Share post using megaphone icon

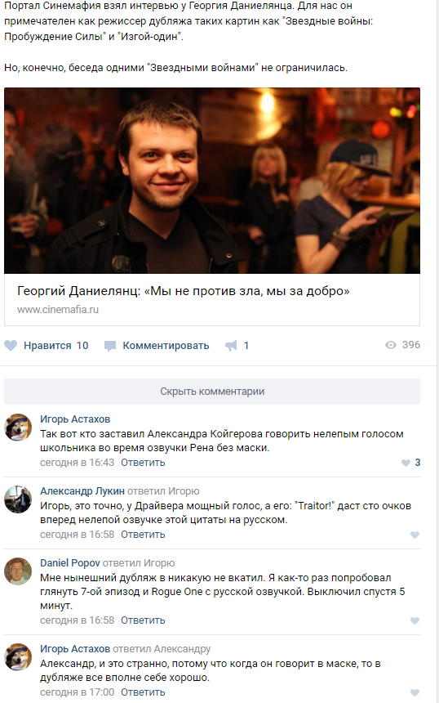pos(231,346)
